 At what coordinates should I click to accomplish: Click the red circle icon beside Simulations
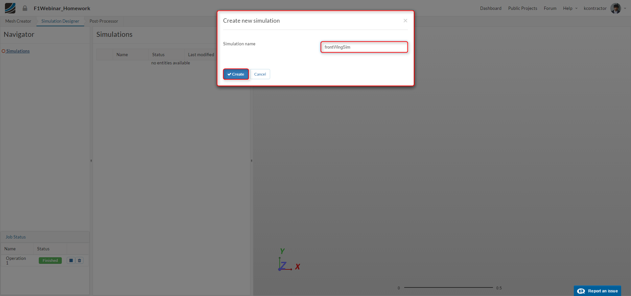point(4,51)
